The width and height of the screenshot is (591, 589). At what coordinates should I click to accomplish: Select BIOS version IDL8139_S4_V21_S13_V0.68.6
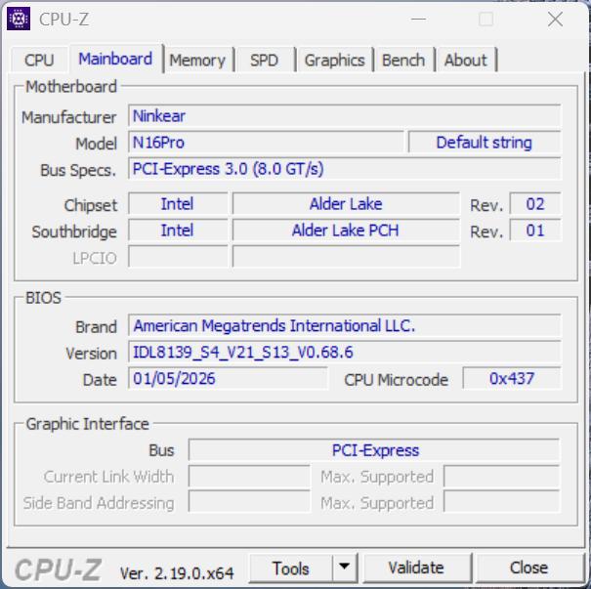pyautogui.click(x=345, y=352)
